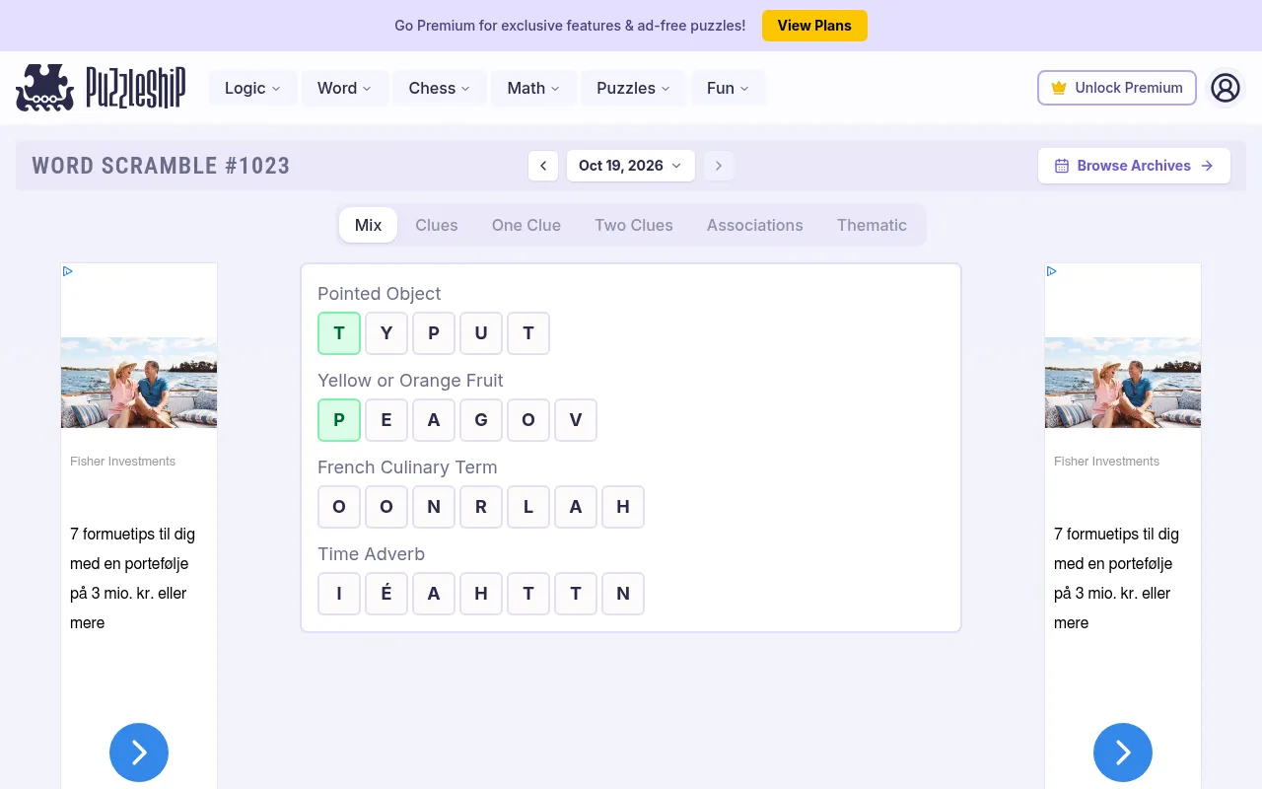Click the right Fisher Investments ad image

(x=1123, y=383)
